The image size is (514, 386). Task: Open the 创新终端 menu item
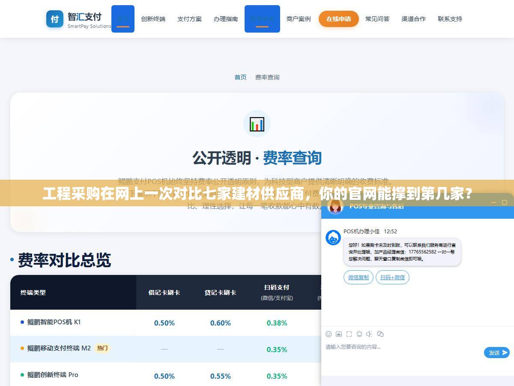pyautogui.click(x=153, y=19)
